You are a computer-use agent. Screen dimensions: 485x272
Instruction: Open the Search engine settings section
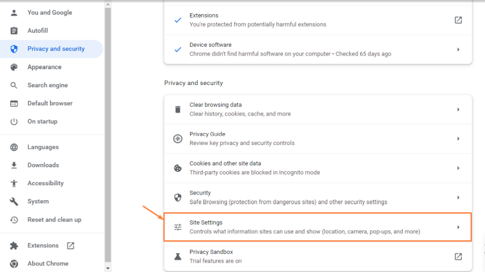click(47, 85)
